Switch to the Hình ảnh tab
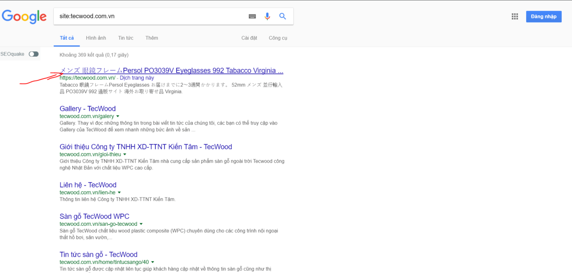The height and width of the screenshot is (273, 572). [x=96, y=38]
